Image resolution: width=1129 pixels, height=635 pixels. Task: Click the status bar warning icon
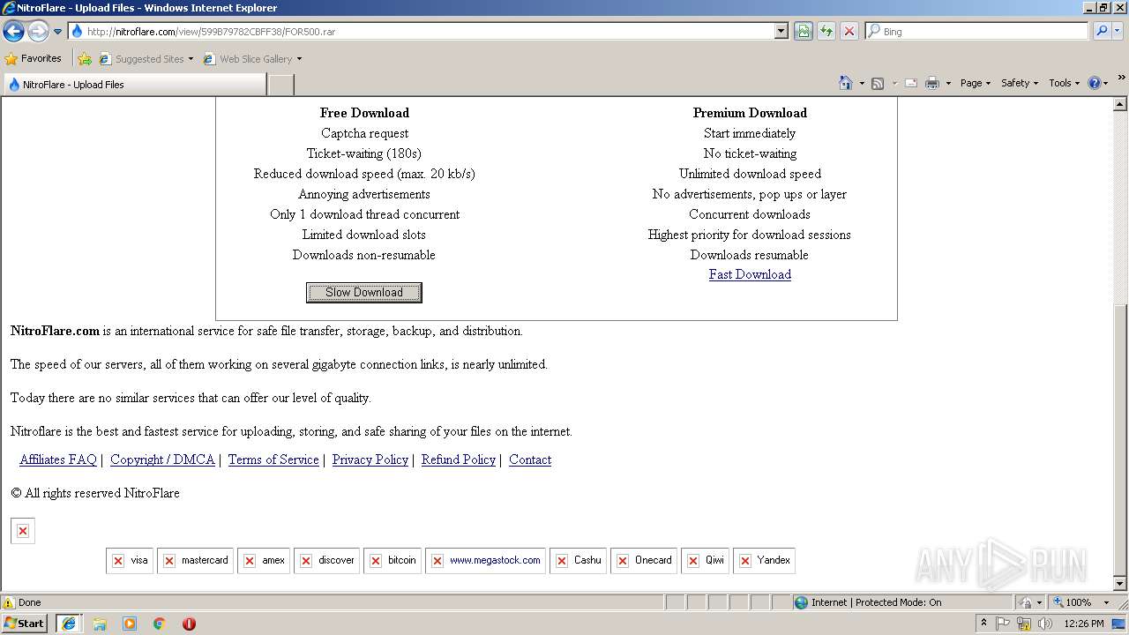(9, 602)
